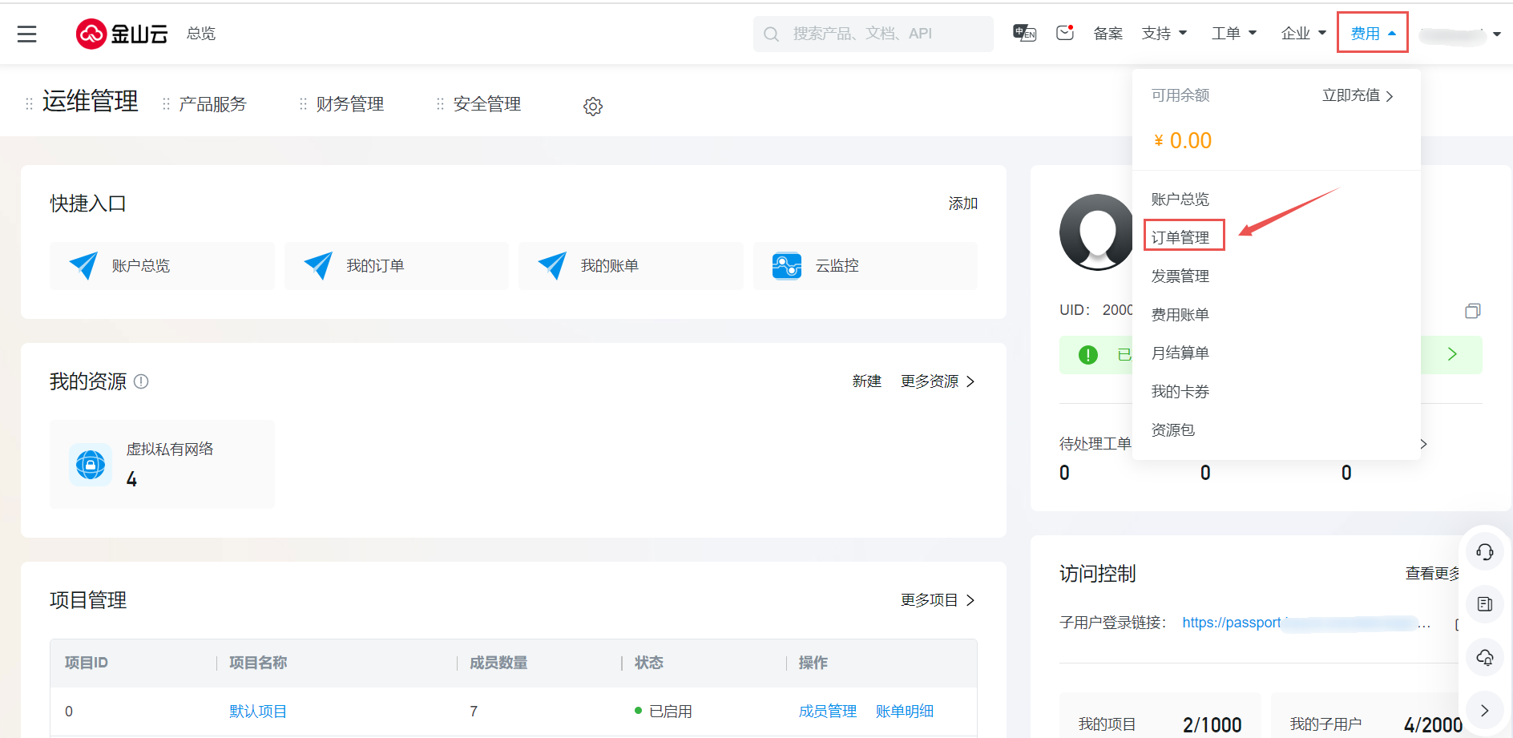This screenshot has width=1513, height=738.
Task: Click 立即充值 to recharge balance
Action: (x=1358, y=95)
